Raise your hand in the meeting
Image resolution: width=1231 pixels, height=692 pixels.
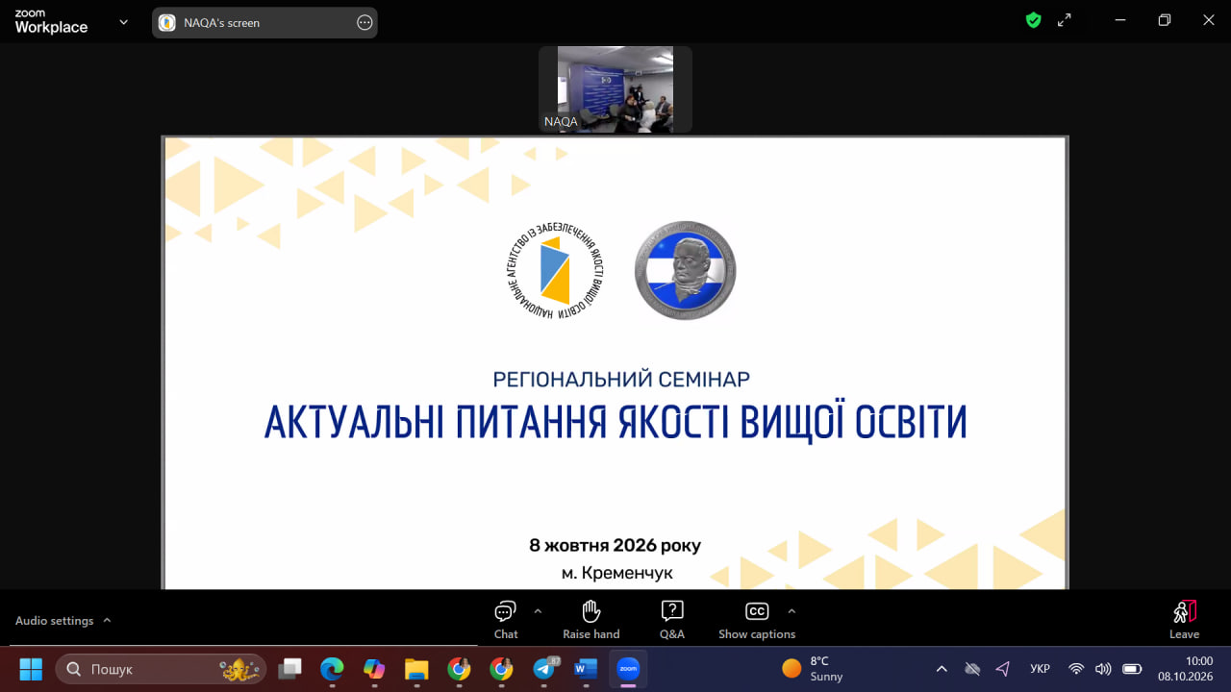591,620
